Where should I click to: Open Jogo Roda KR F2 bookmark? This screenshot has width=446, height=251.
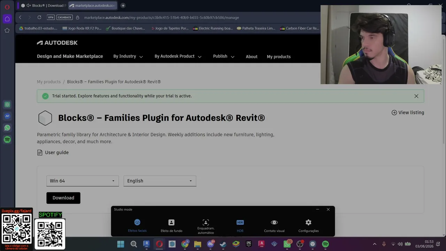(82, 28)
